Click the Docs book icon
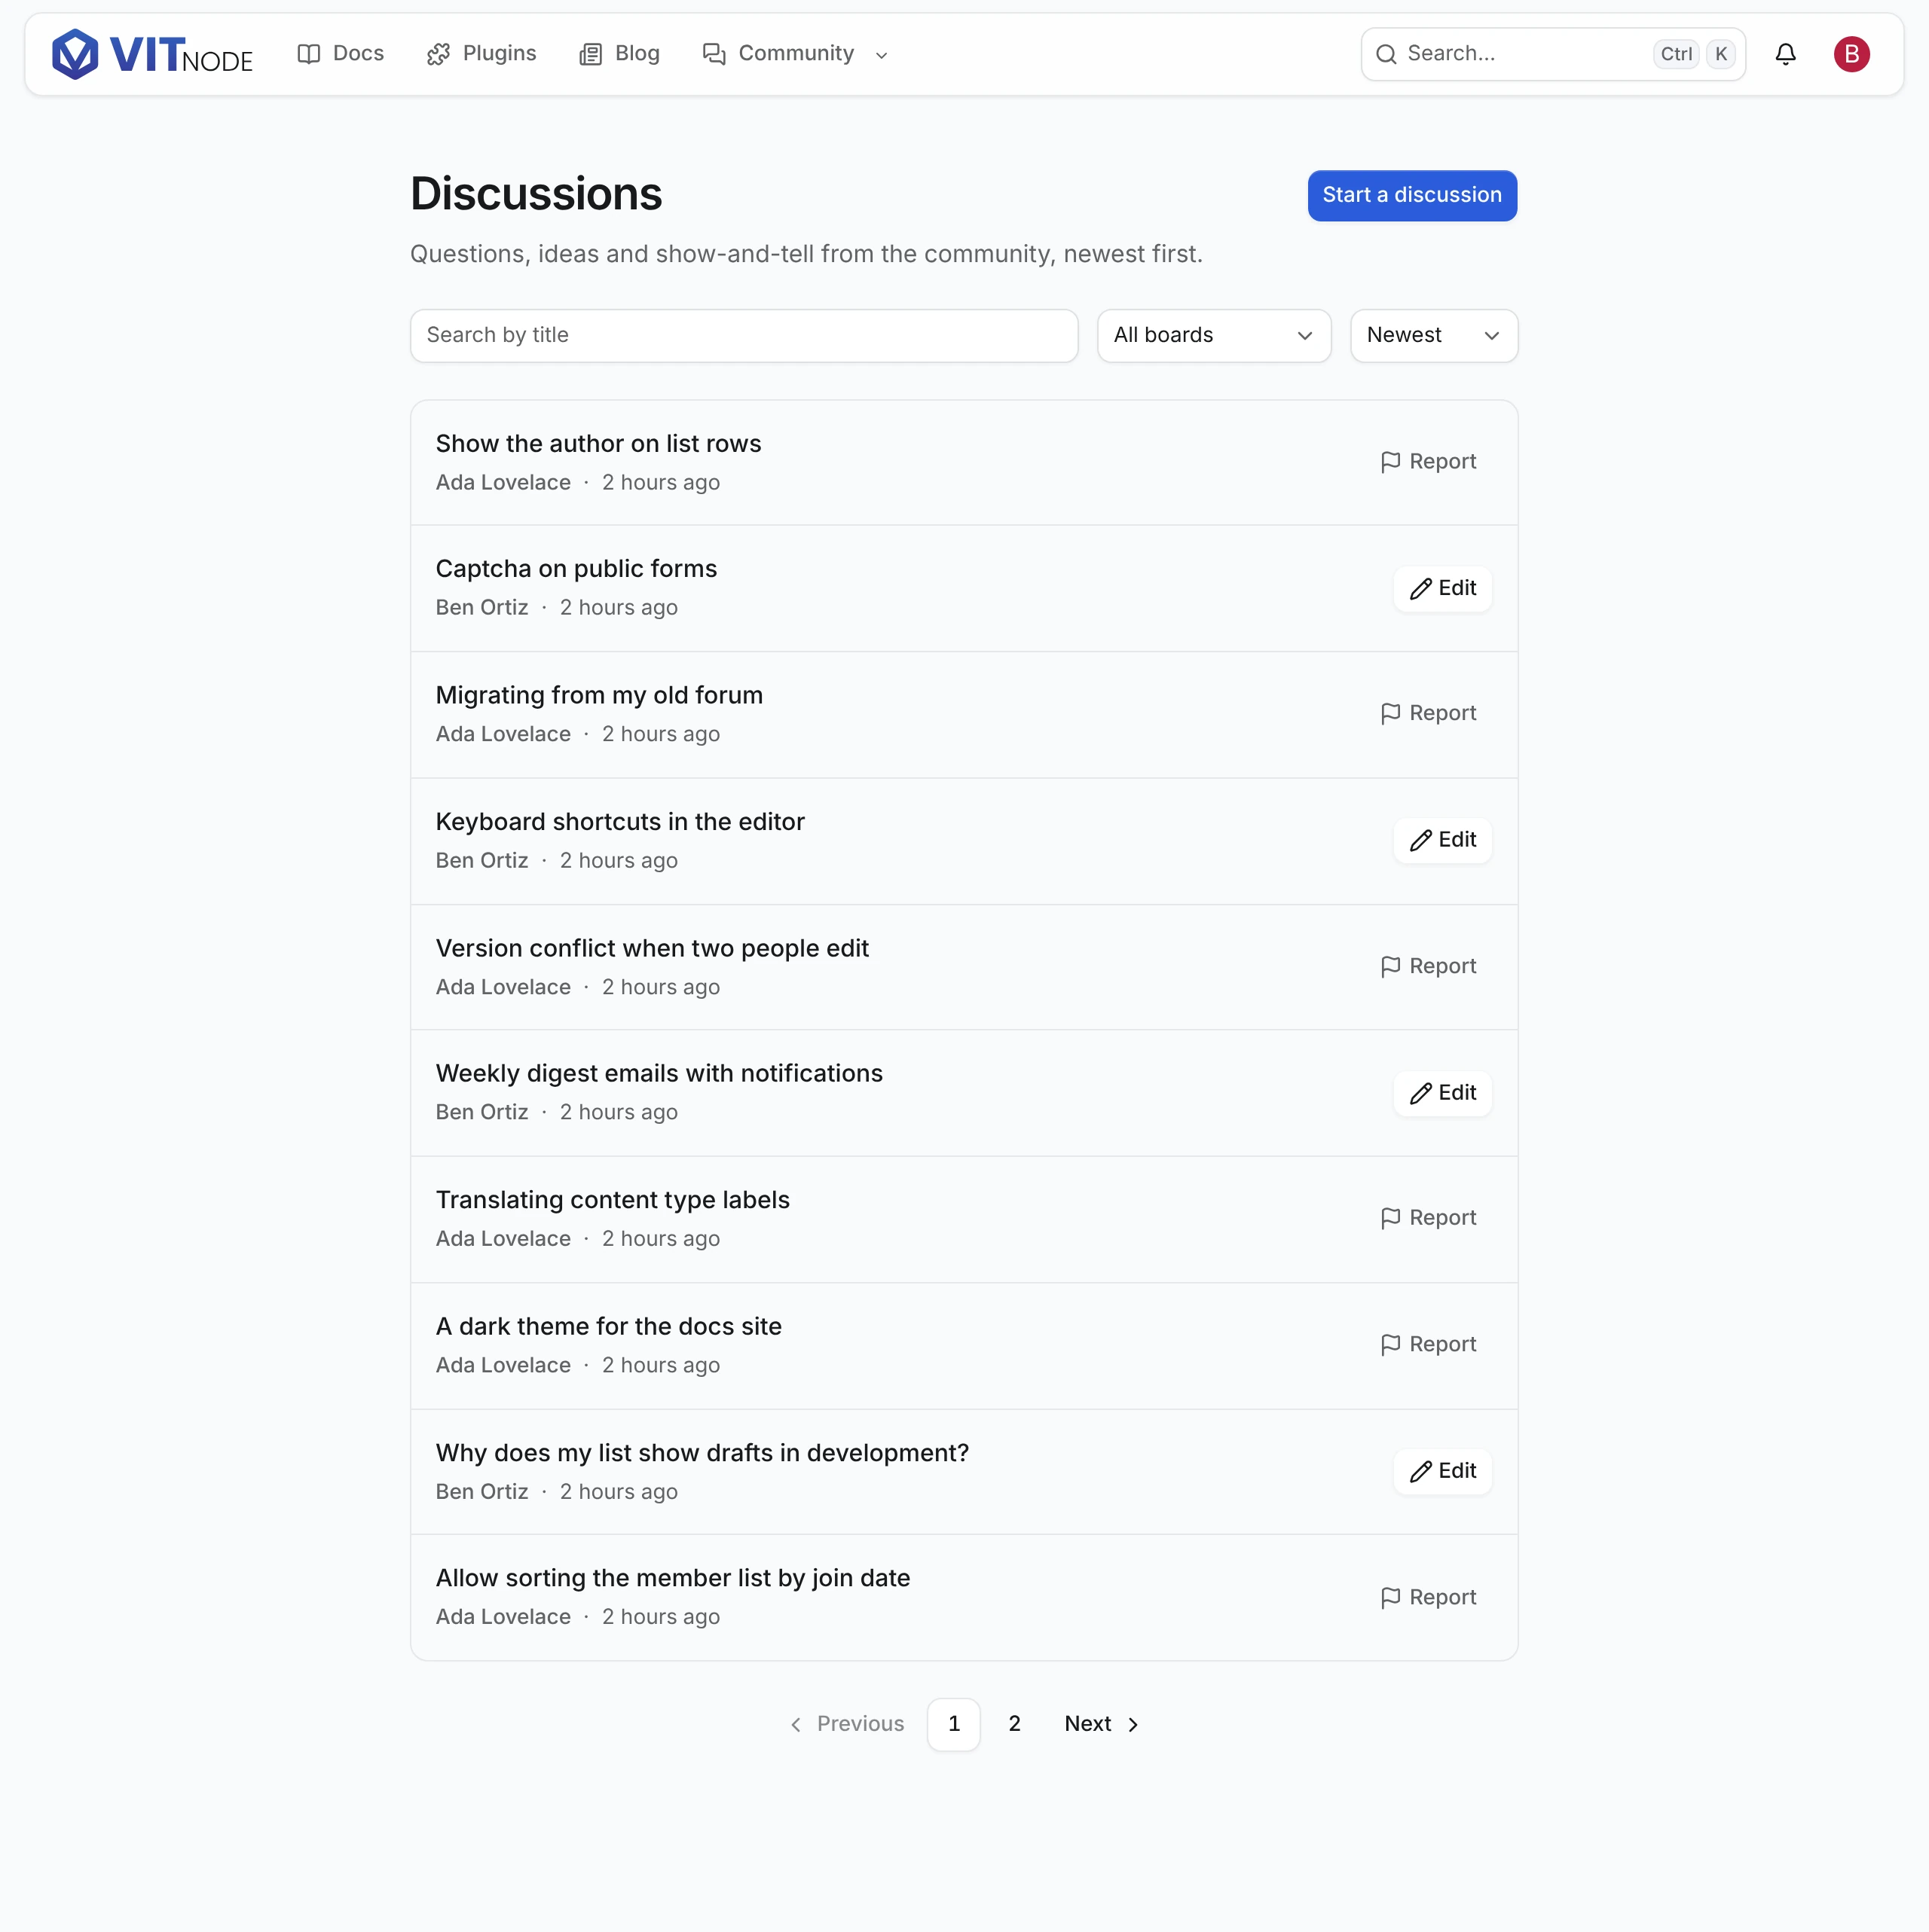1929x1932 pixels. pos(308,54)
